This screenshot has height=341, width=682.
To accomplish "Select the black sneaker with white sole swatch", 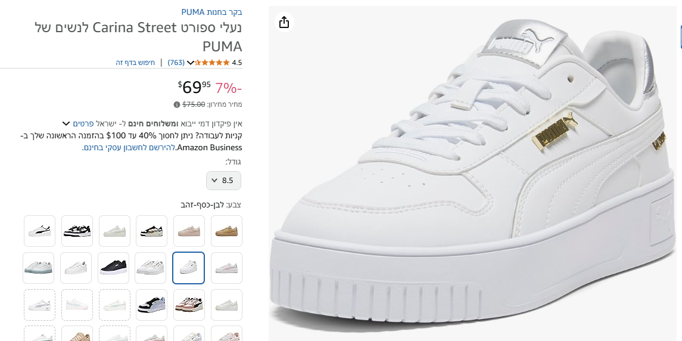I will point(114,268).
